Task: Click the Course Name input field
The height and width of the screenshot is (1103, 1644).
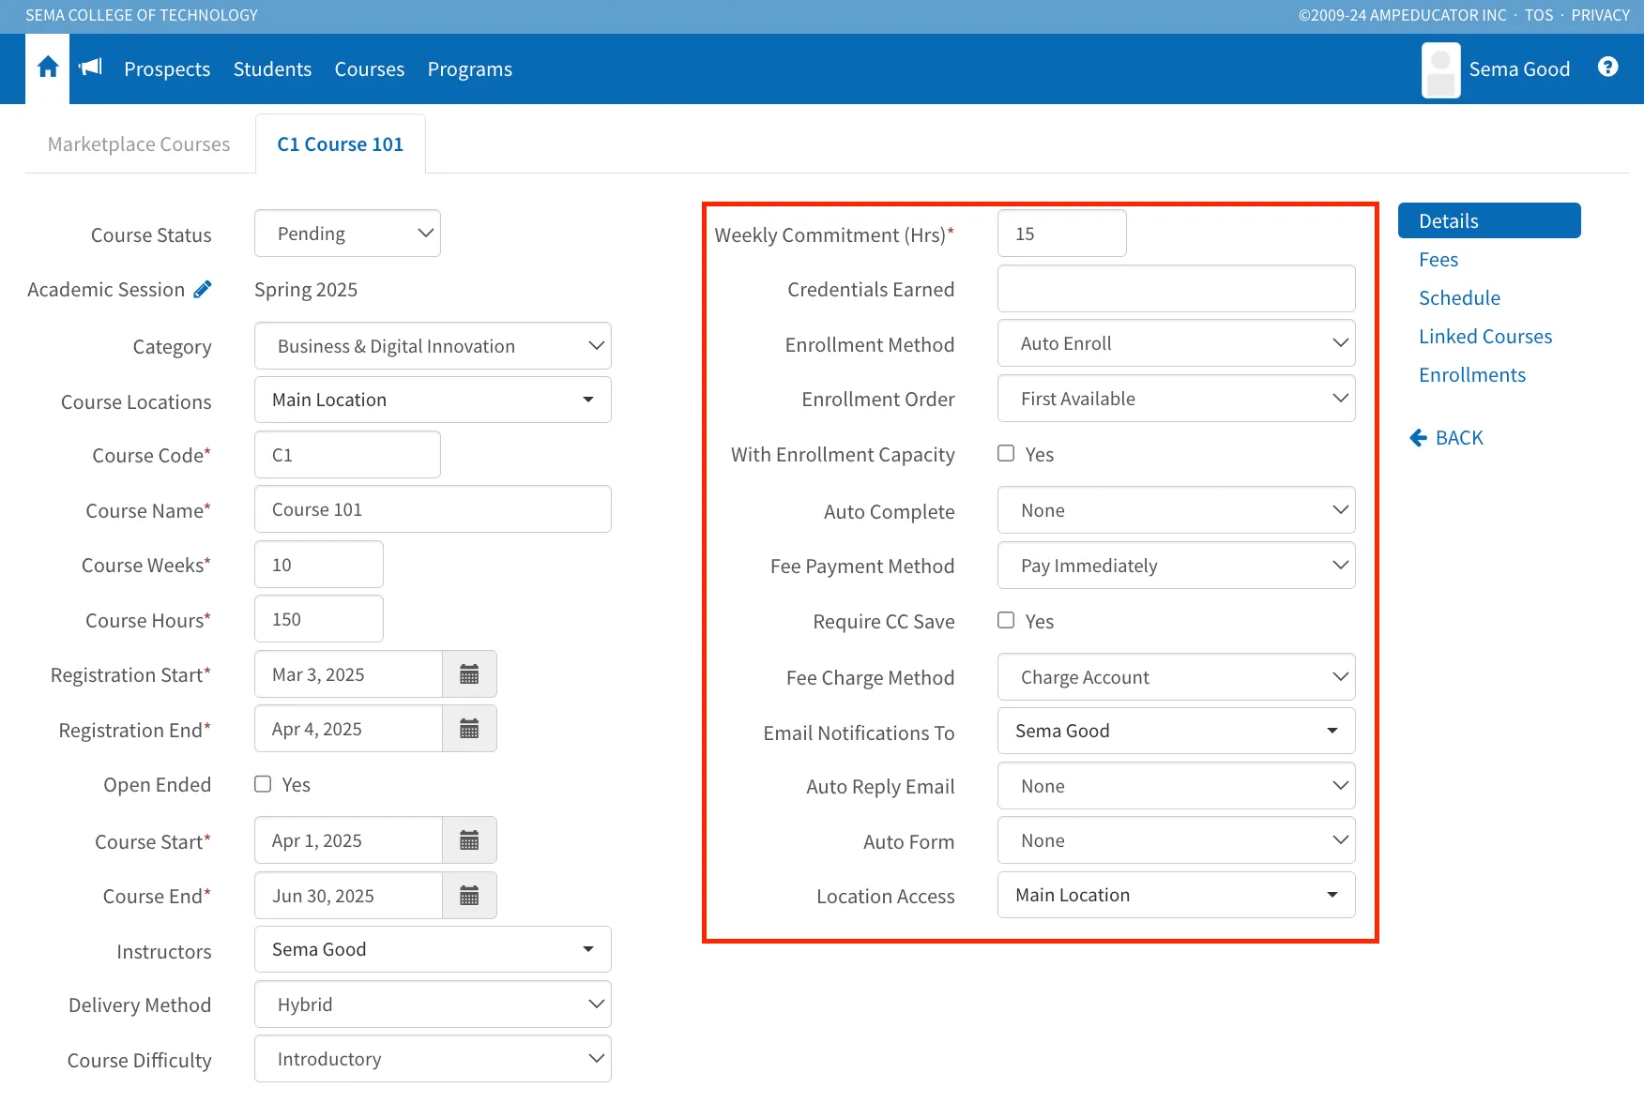Action: 433,509
